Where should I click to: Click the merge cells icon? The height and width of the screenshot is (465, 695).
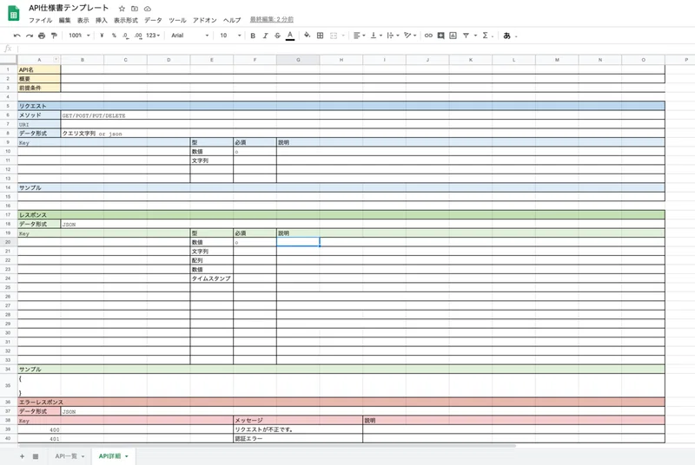click(x=334, y=36)
